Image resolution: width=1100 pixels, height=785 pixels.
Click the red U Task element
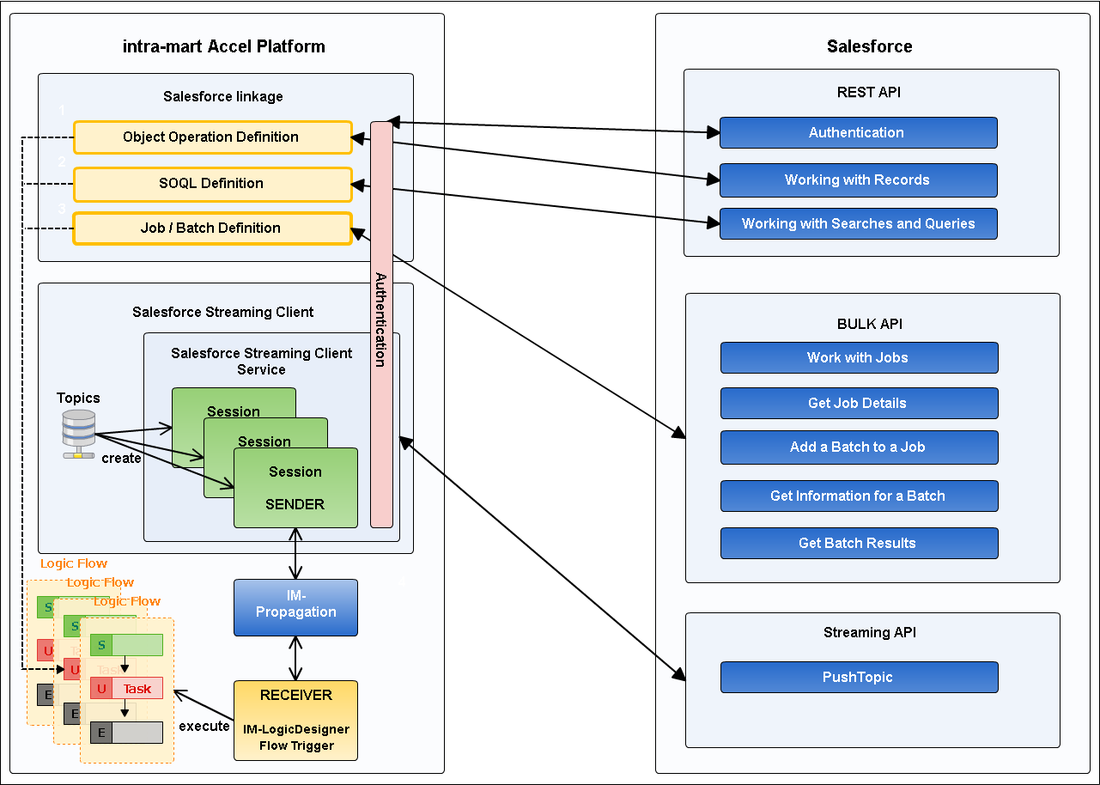126,688
